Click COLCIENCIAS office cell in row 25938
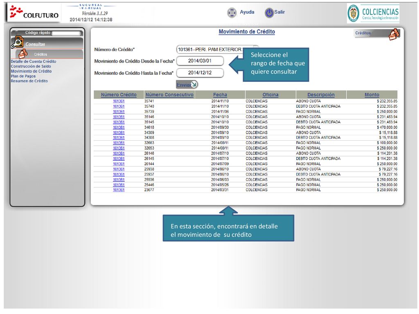Viewport: 419px width, 314px height. [x=257, y=169]
